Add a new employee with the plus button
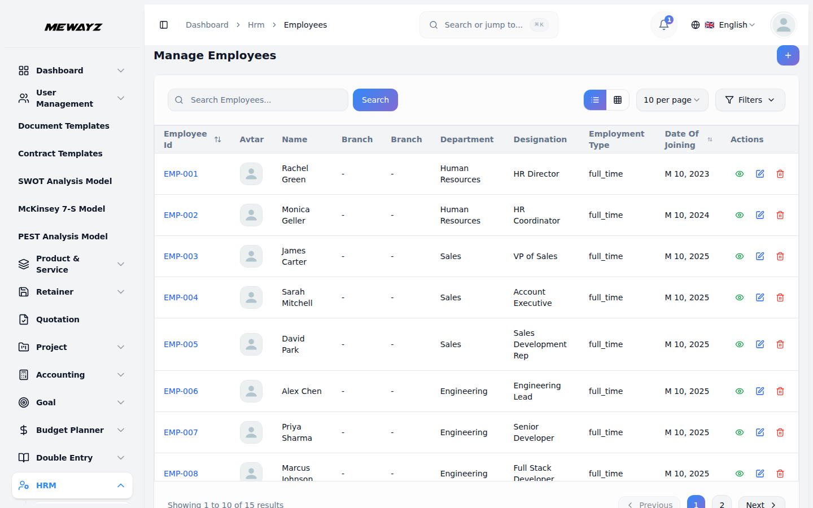Screen dimensions: 813x508 (788, 55)
